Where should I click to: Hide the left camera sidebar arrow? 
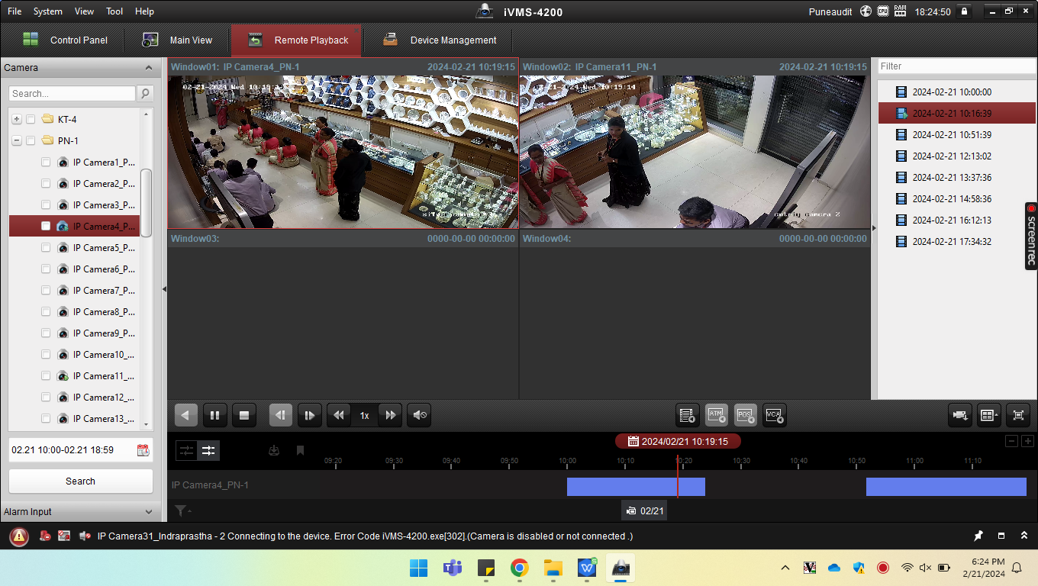[165, 289]
